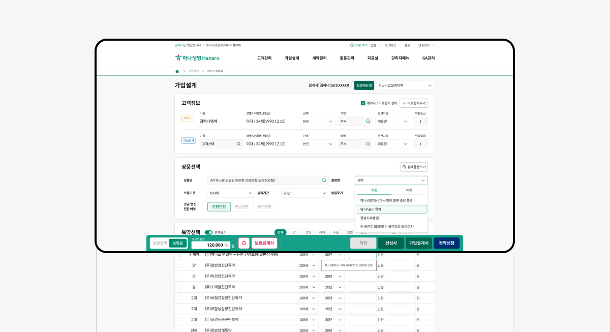610x332 pixels.
Task: Click the search icon in 계약자 직업 field
Action: pos(368,122)
